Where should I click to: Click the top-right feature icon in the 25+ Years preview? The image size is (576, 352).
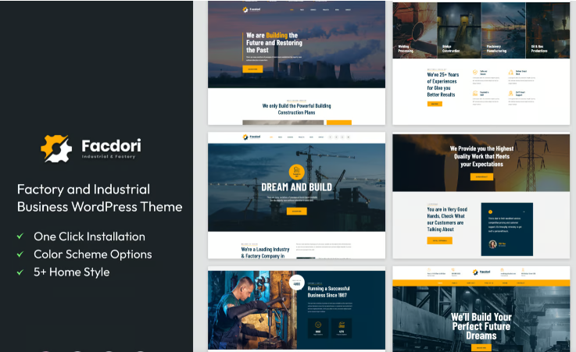point(510,73)
